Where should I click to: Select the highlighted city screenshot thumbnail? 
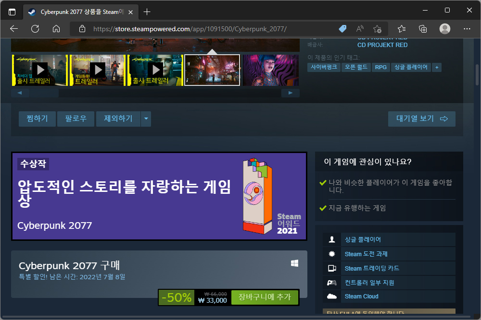click(x=212, y=71)
